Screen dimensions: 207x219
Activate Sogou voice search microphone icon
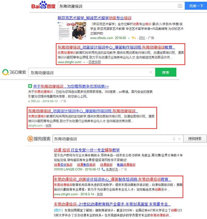point(174,139)
